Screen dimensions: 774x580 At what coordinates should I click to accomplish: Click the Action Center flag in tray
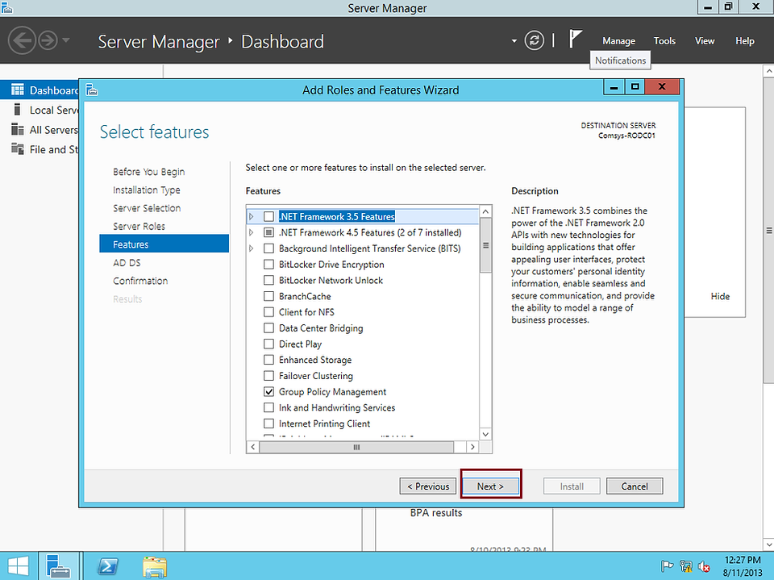pos(667,566)
